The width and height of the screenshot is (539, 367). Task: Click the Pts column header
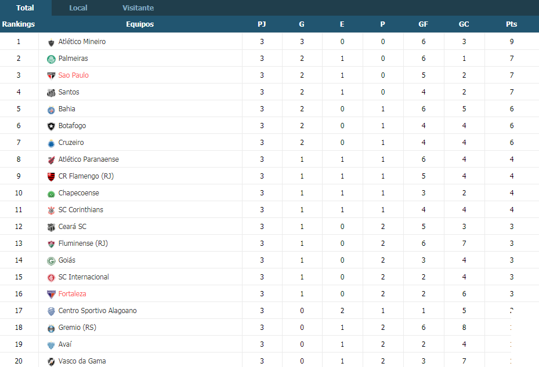[x=512, y=24]
